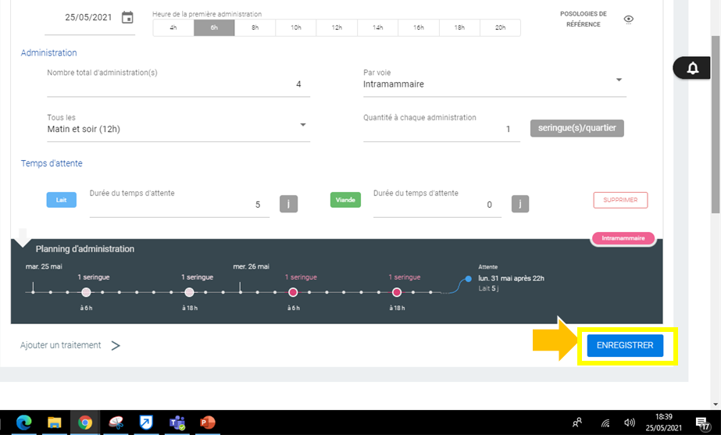Click the Lait waiting time tag

[x=61, y=200]
